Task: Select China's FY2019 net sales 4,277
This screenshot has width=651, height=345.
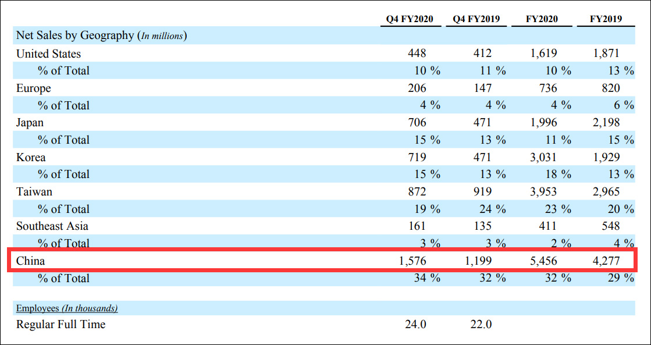Action: 606,261
